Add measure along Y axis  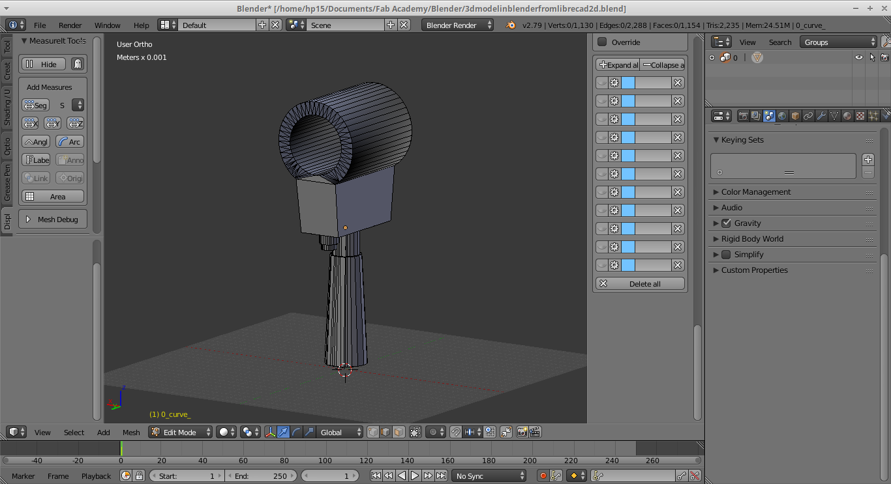53,123
